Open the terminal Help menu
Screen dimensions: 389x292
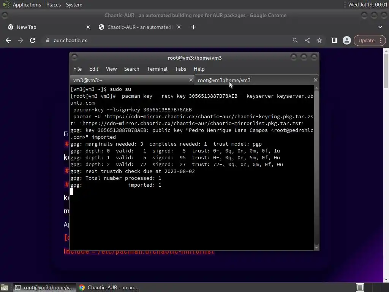[x=199, y=69]
